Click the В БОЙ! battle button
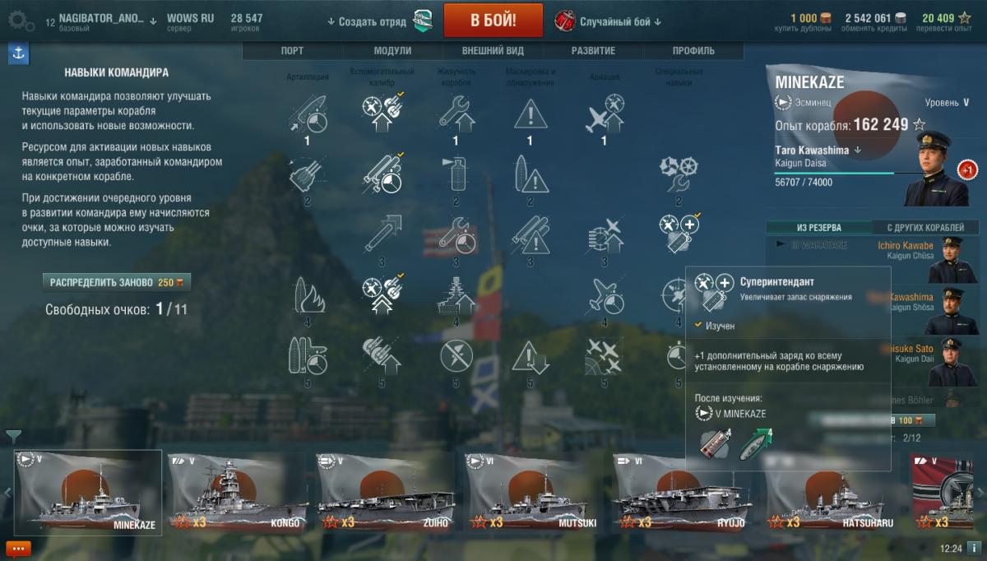 click(493, 21)
